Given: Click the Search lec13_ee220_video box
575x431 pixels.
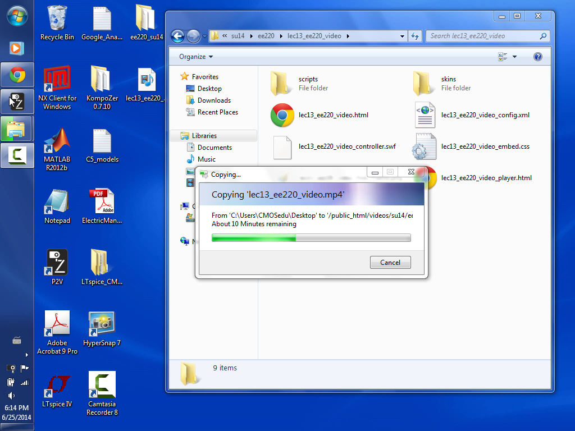Looking at the screenshot, I should (488, 36).
